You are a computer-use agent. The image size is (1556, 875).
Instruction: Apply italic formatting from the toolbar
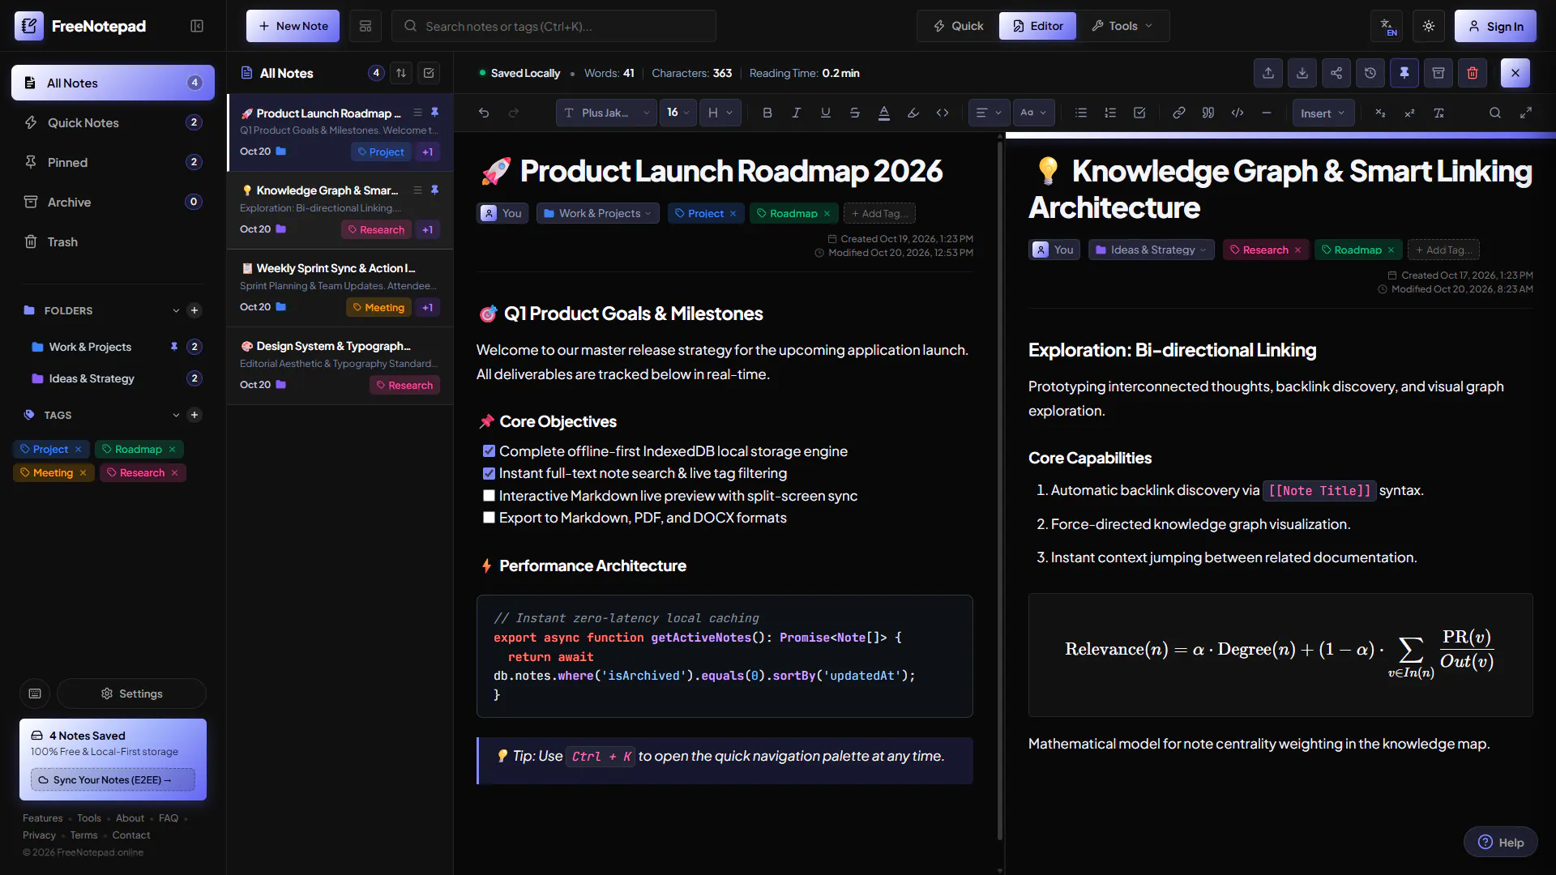click(x=796, y=113)
